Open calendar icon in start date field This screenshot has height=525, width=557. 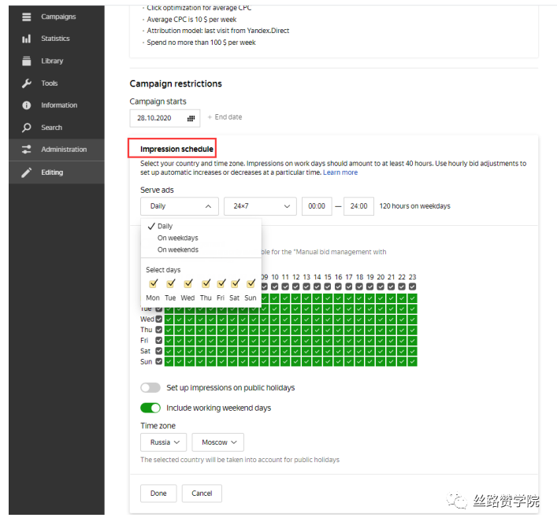point(191,118)
